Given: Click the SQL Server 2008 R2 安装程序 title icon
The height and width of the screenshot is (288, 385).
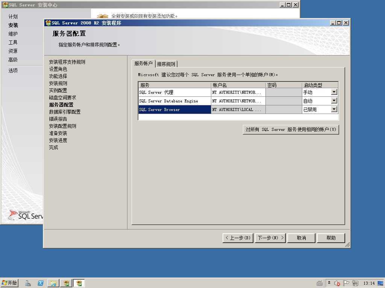Looking at the screenshot, I should click(48, 23).
